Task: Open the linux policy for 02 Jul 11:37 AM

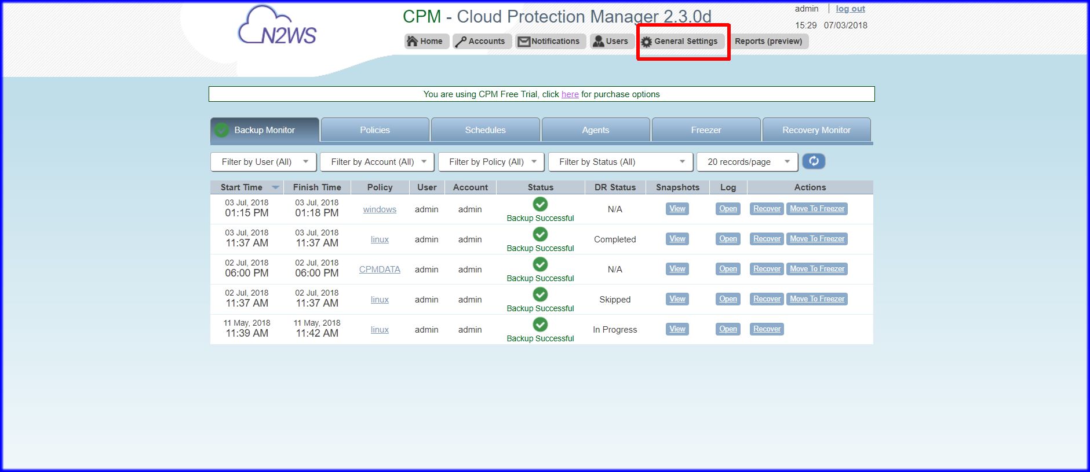Action: click(x=380, y=300)
